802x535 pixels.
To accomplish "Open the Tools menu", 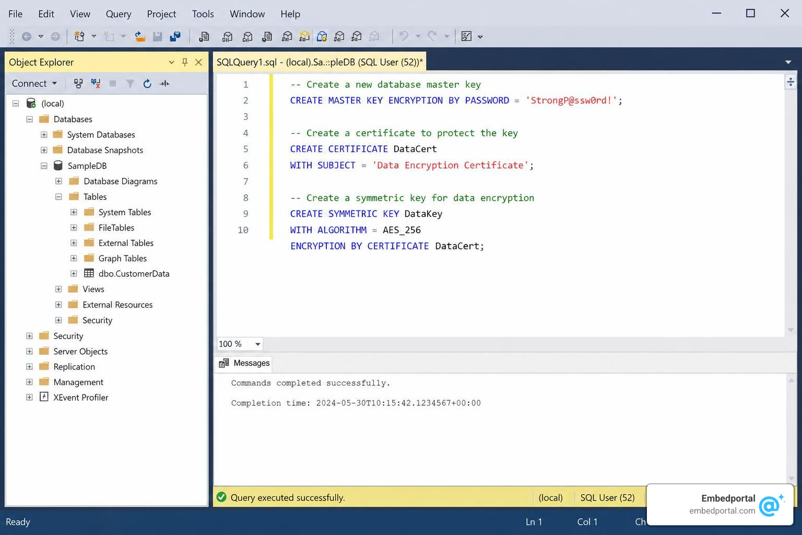I will 203,14.
